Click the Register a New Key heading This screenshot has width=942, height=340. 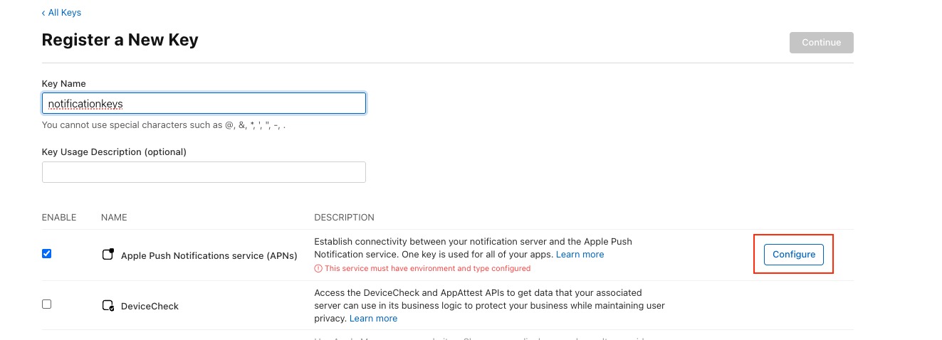point(120,40)
